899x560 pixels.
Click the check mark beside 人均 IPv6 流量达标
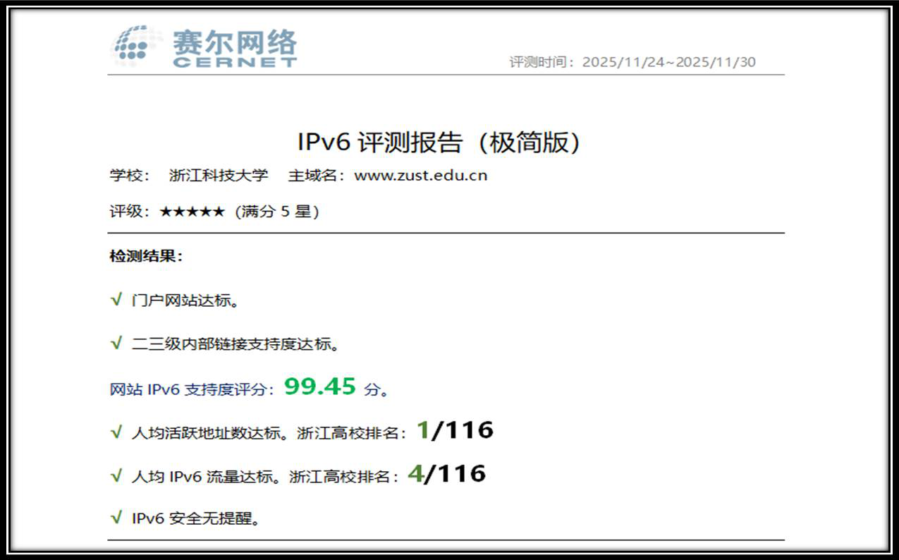point(116,476)
